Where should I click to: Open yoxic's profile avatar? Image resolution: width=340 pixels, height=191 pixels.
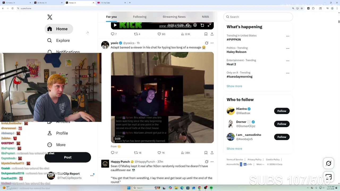tap(105, 45)
